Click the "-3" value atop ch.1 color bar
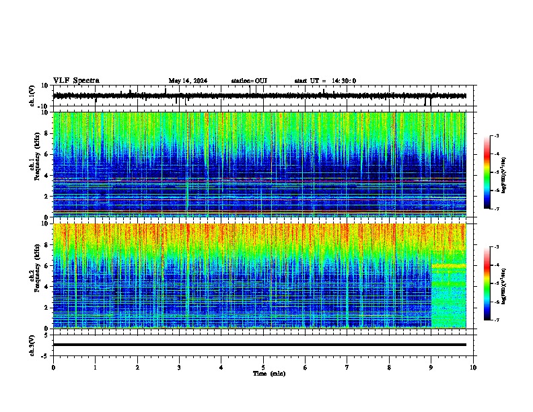 tap(496, 135)
